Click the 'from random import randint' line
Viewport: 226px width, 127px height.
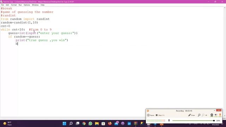[x=25, y=19]
